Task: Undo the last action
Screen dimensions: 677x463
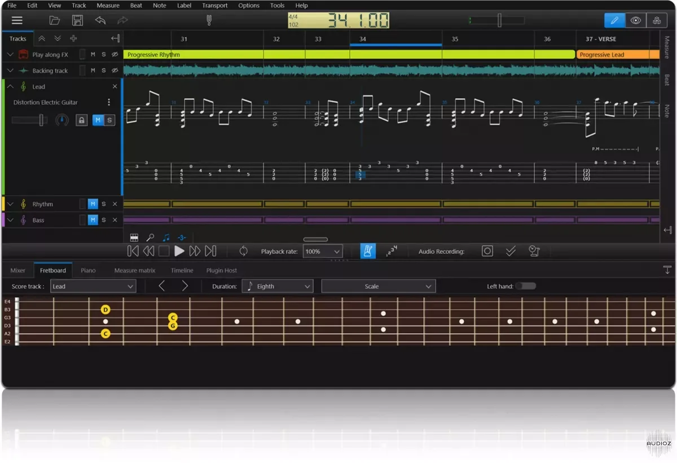Action: point(100,20)
